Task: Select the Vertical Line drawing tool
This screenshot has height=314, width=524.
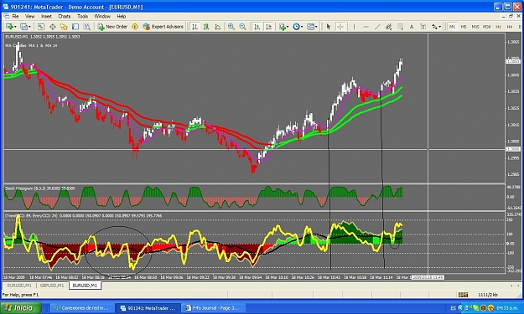Action: point(354,27)
